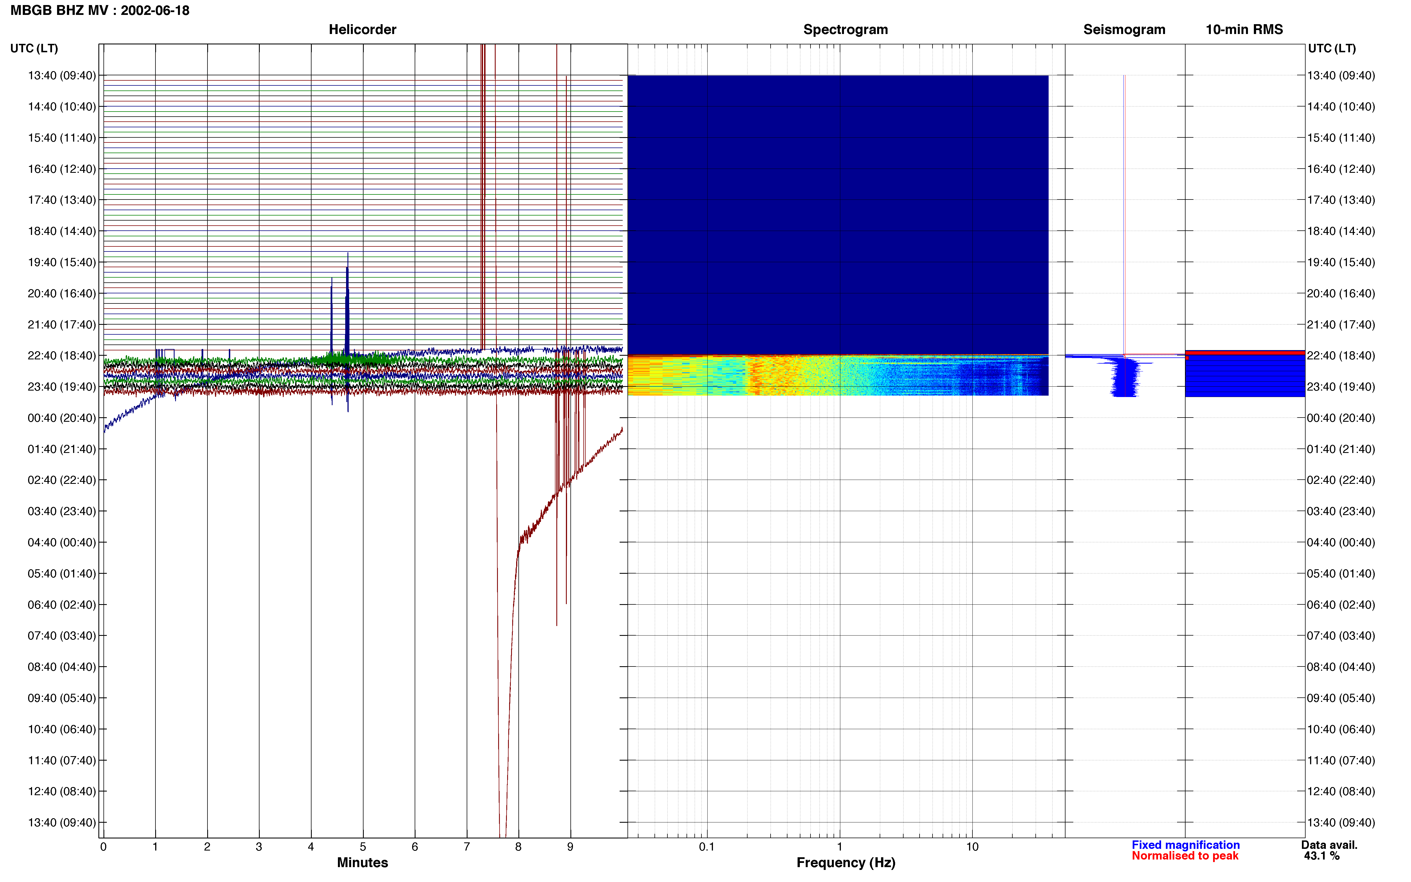Click the 'Normalised to peak' legend text
Viewport: 1411px width, 882px height.
click(x=1185, y=856)
